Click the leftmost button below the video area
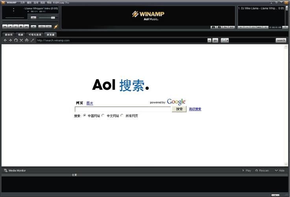This screenshot has height=197, width=290. pyautogui.click(x=213, y=27)
